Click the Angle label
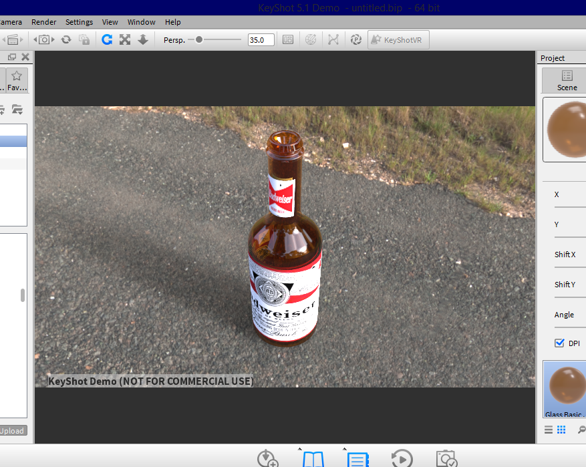Image resolution: width=586 pixels, height=467 pixels. 564,315
